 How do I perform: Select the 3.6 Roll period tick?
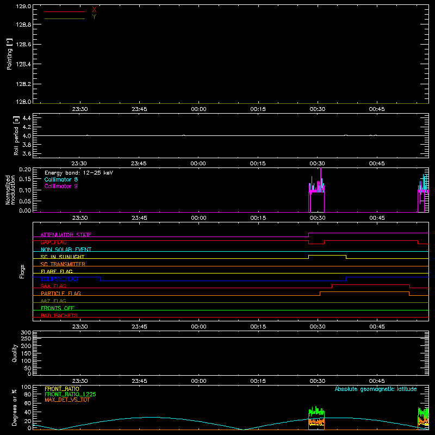27,153
